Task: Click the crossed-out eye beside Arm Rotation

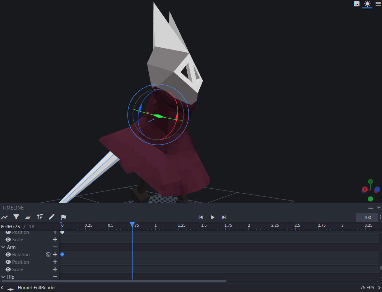Action: 48,254
